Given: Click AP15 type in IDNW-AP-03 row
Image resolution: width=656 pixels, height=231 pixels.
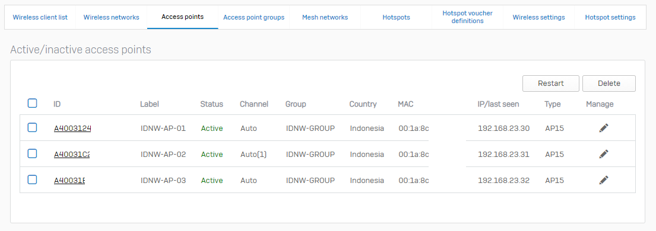Looking at the screenshot, I should tap(554, 181).
